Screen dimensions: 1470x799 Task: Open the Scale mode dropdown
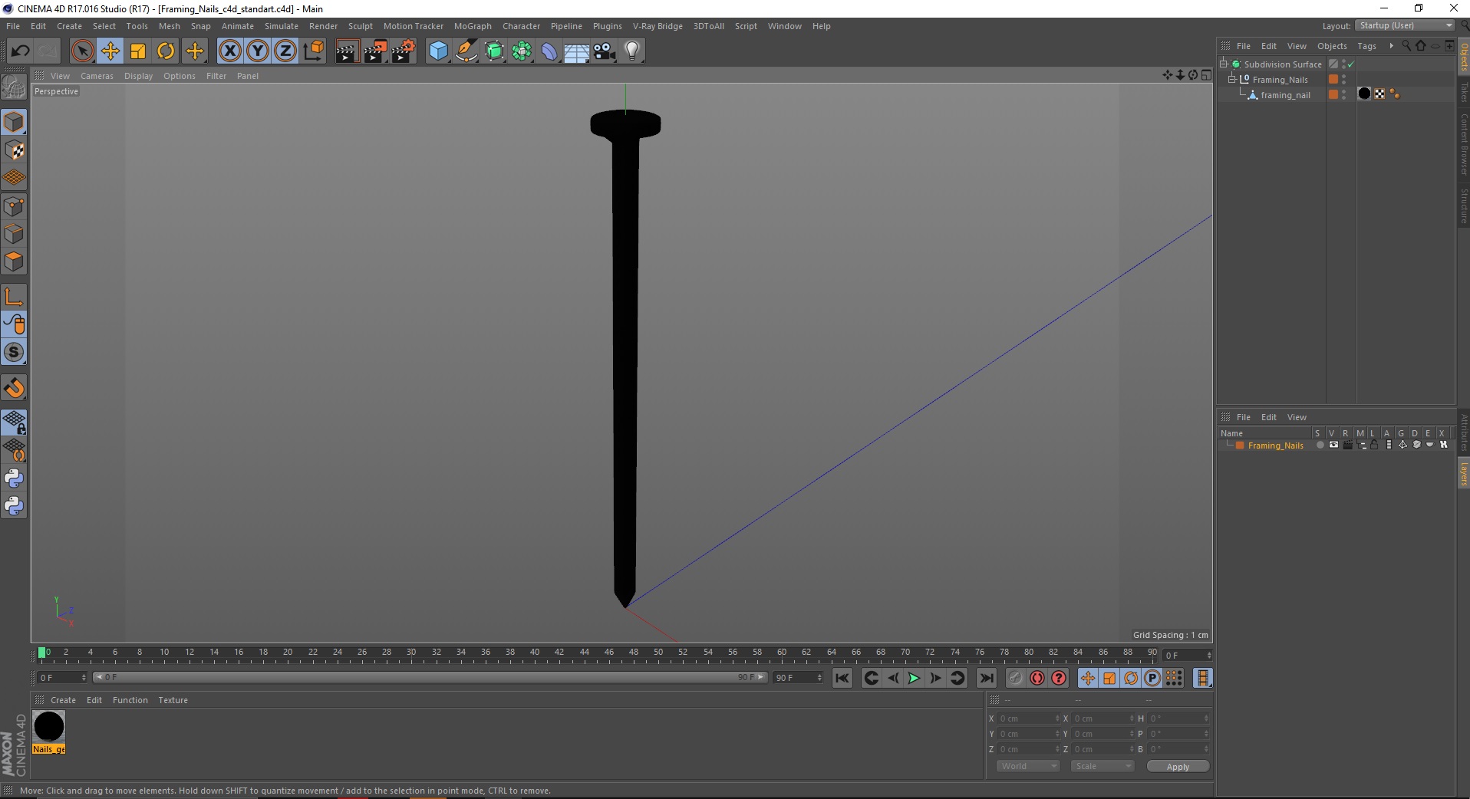point(1102,766)
